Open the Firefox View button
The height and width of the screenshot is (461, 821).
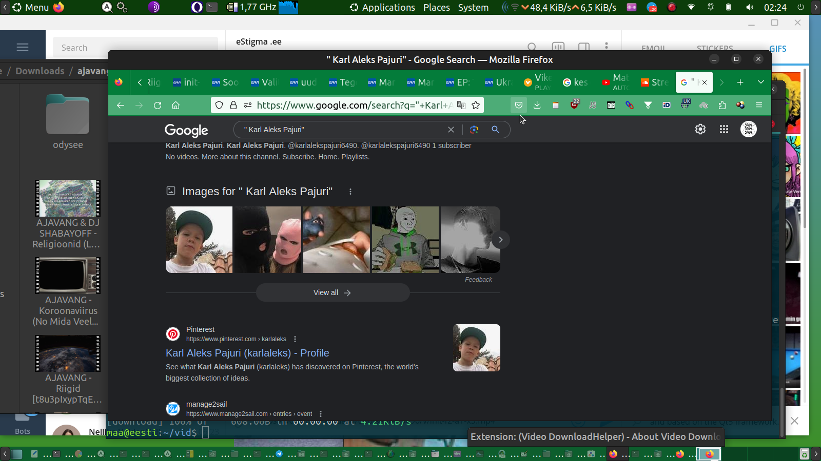click(x=119, y=82)
